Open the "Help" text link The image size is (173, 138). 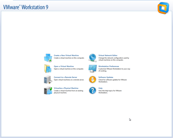point(100,88)
